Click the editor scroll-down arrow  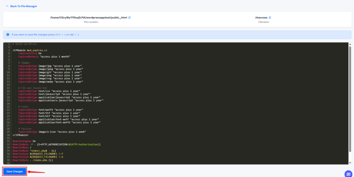(x=350, y=162)
